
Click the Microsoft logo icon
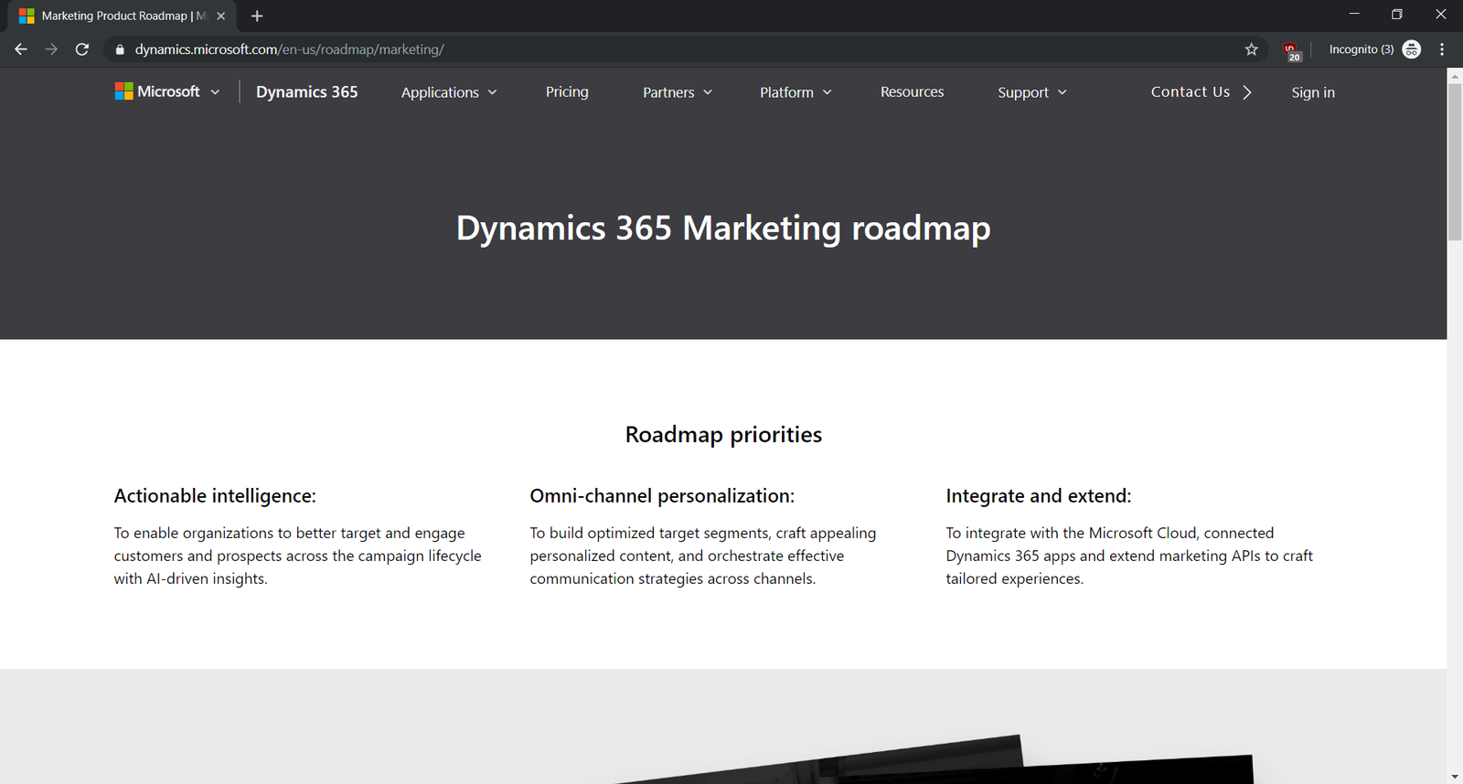(123, 91)
